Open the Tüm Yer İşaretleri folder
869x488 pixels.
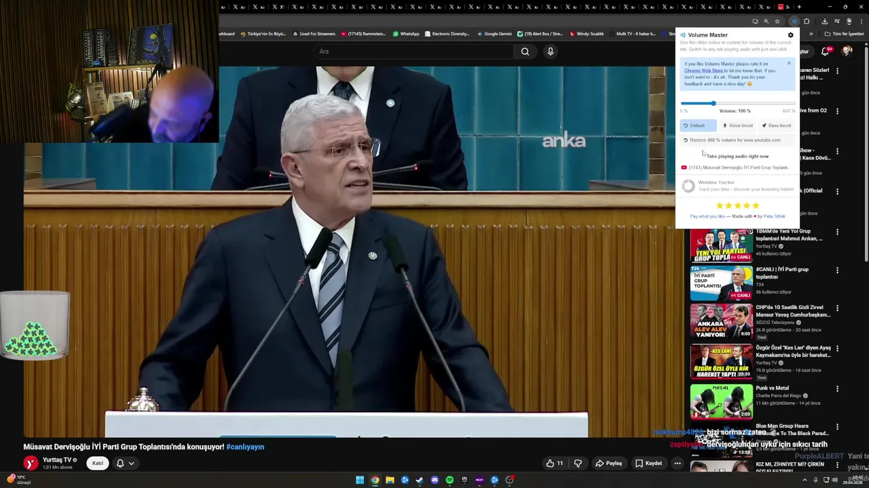click(x=845, y=34)
